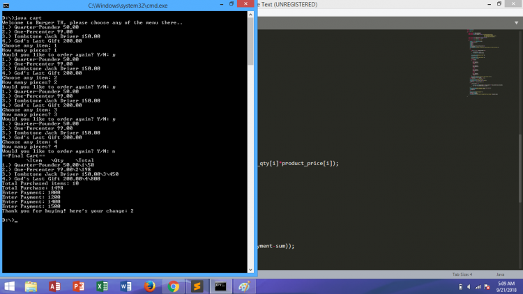Viewport: 523px width, 294px height.
Task: Restore the Sublime Text window
Action: click(499, 3)
